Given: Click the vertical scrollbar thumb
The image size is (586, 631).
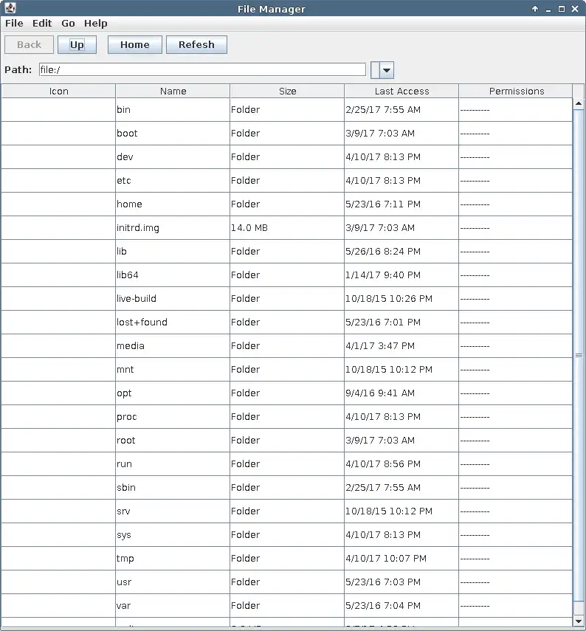Looking at the screenshot, I should point(579,355).
